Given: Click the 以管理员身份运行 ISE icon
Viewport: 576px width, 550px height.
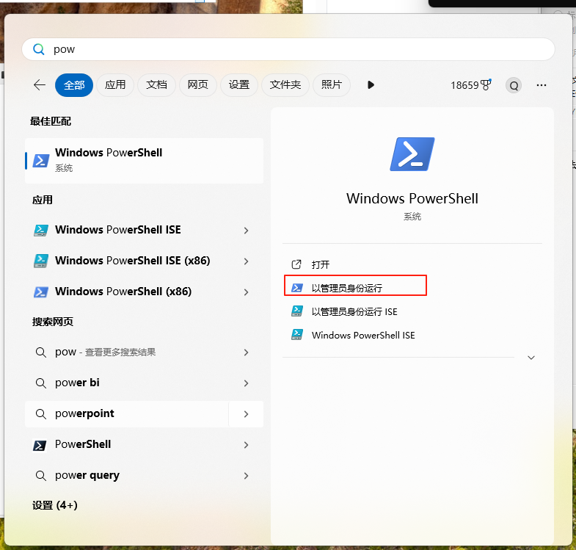Looking at the screenshot, I should [297, 311].
